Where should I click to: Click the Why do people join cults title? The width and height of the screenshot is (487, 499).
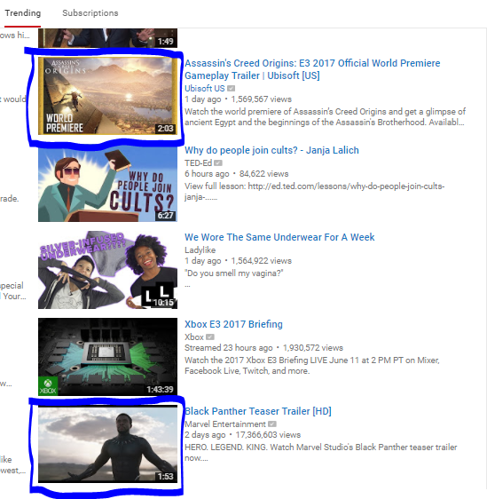pyautogui.click(x=271, y=150)
